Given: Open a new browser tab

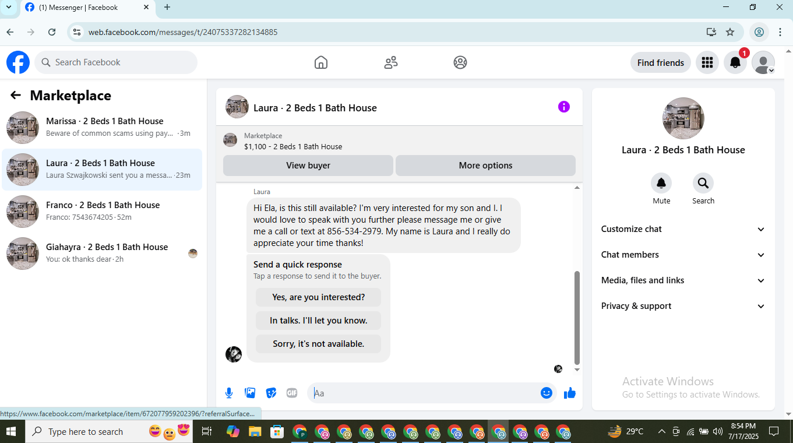Looking at the screenshot, I should click(x=167, y=8).
